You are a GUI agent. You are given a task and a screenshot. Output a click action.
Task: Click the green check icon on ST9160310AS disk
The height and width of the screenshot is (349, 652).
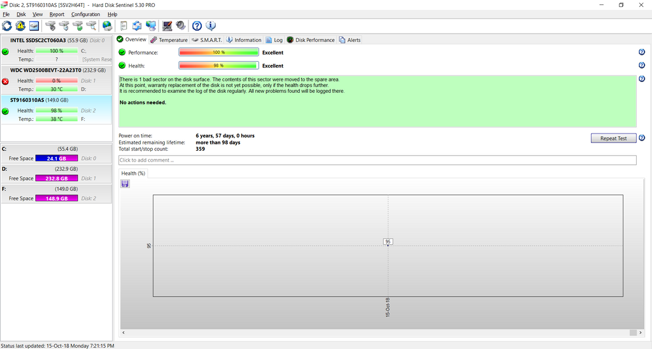pos(5,111)
